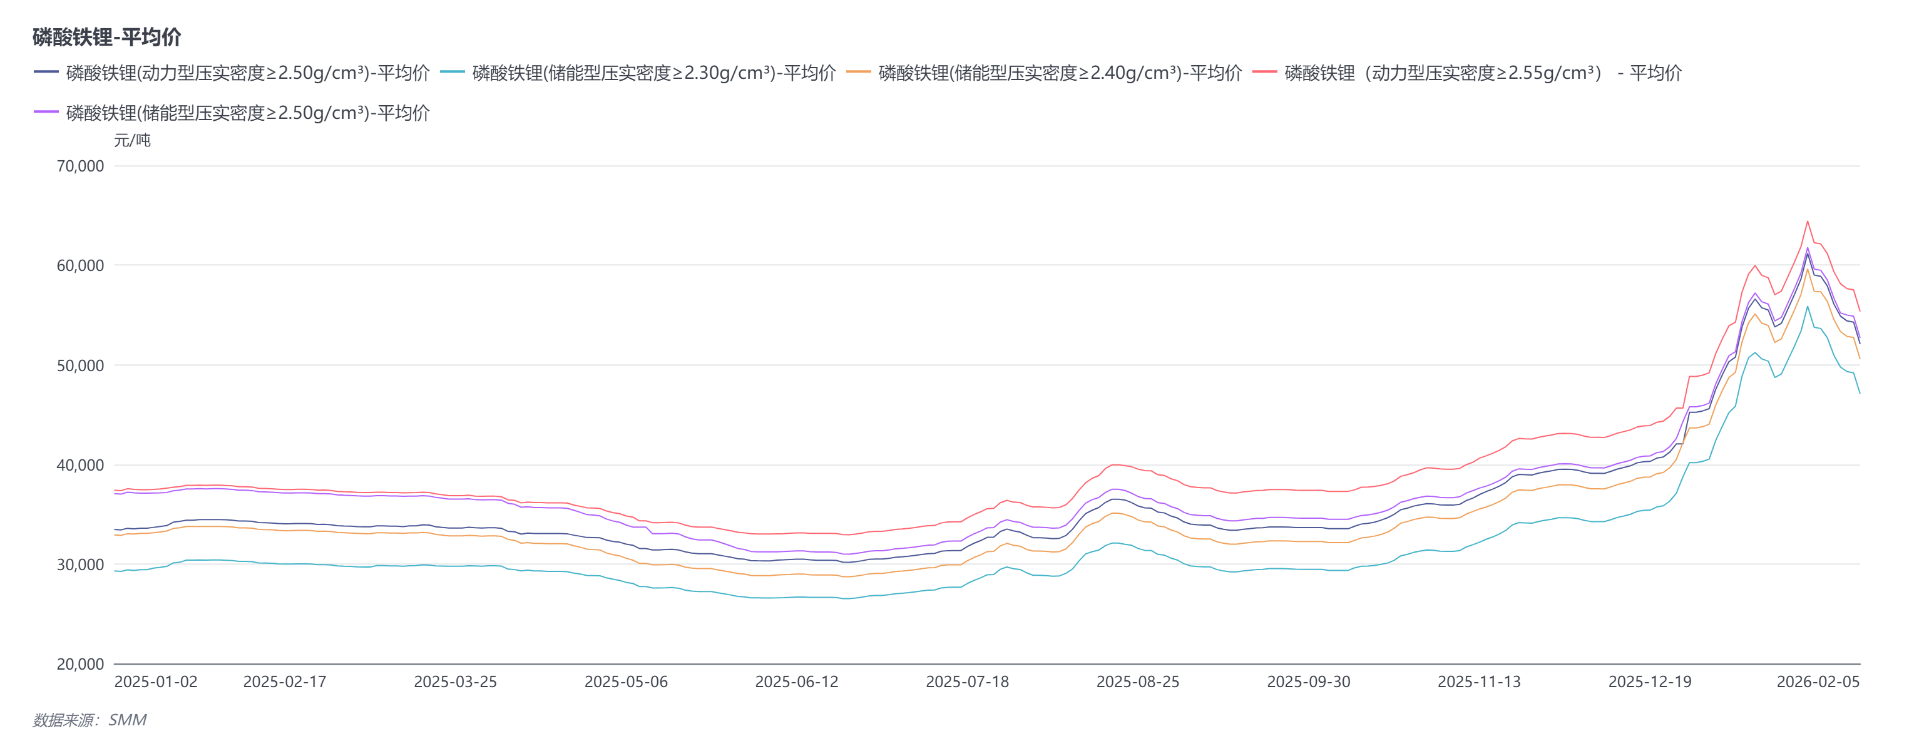The width and height of the screenshot is (1929, 751).
Task: Click the 20,000 y-axis tick label
Action: pos(80,664)
